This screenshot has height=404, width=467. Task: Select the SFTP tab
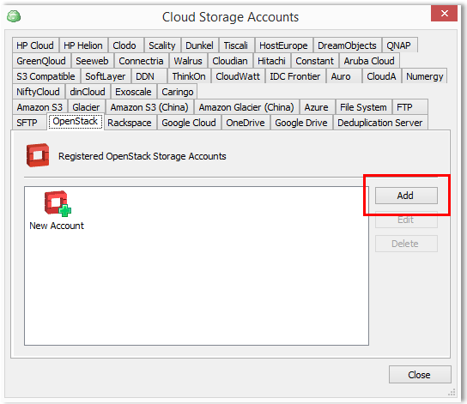pyautogui.click(x=27, y=123)
